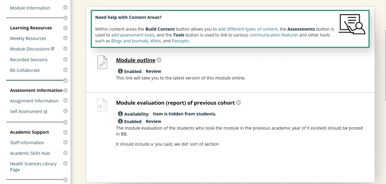386x184 pixels.
Task: Click the info icon beside Availability
Action: point(120,114)
